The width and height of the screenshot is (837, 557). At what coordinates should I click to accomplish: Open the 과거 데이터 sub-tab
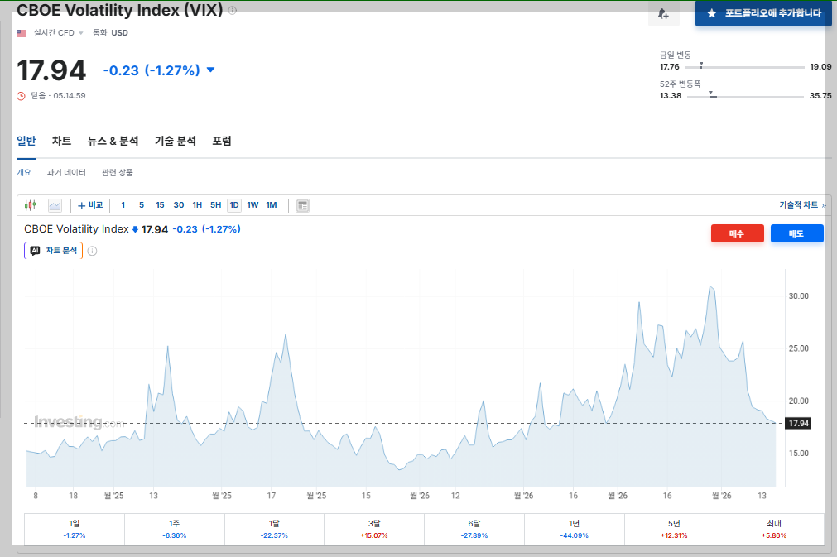pyautogui.click(x=66, y=172)
